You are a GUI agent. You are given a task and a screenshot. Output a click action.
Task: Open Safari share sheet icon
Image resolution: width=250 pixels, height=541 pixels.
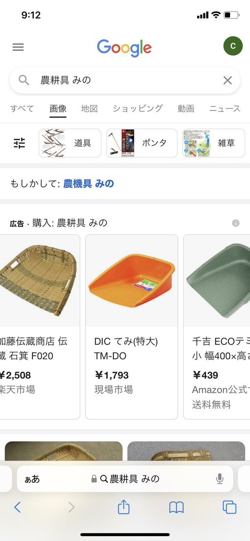(124, 507)
